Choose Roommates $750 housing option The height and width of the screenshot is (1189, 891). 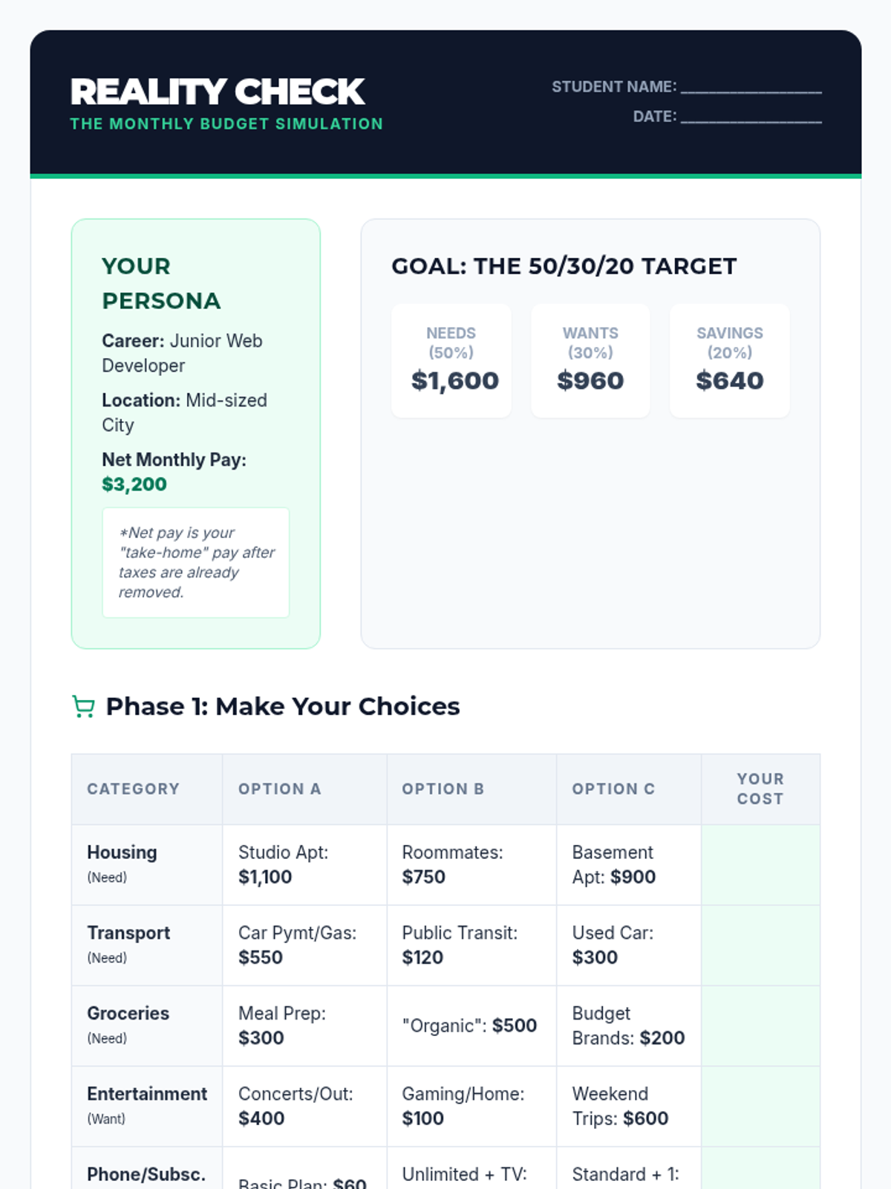click(x=471, y=865)
